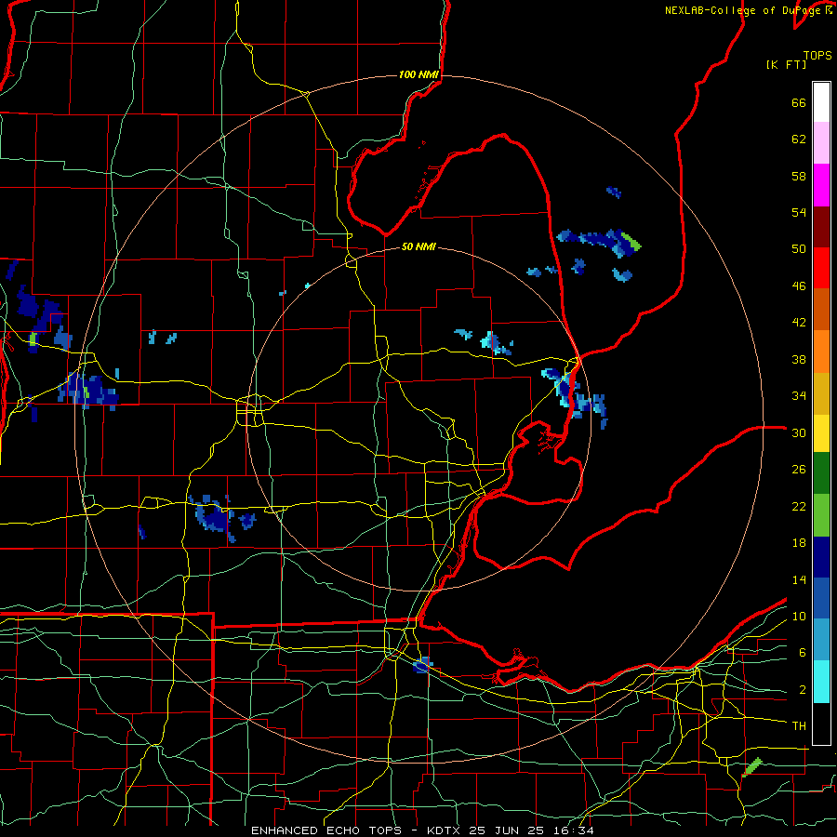Image resolution: width=837 pixels, height=837 pixels.
Task: Select the bright red legend swatch
Action: [x=821, y=268]
